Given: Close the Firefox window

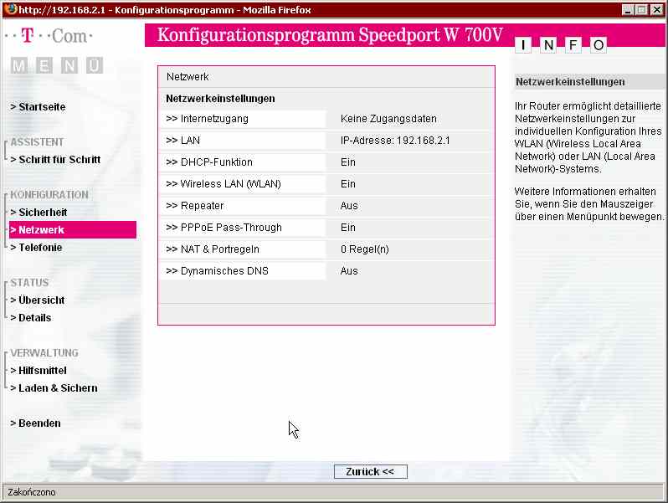Looking at the screenshot, I should click(656, 9).
